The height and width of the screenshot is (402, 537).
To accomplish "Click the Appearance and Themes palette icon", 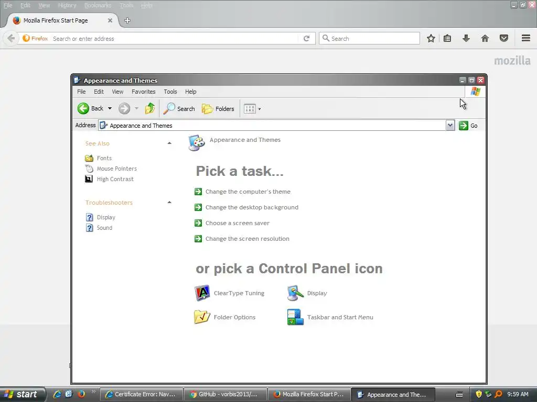I will point(197,142).
